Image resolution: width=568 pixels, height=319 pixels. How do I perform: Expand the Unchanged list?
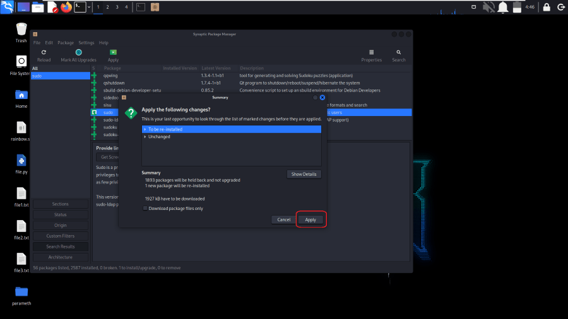(x=145, y=137)
